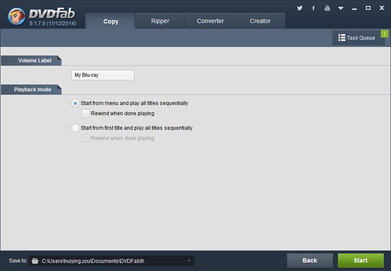Click the green Start button
Screen dimensions: 391x271
pos(360,260)
